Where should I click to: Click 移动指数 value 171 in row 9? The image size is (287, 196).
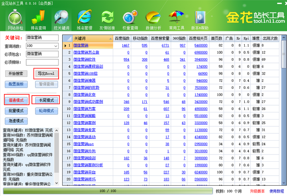(x=145, y=102)
